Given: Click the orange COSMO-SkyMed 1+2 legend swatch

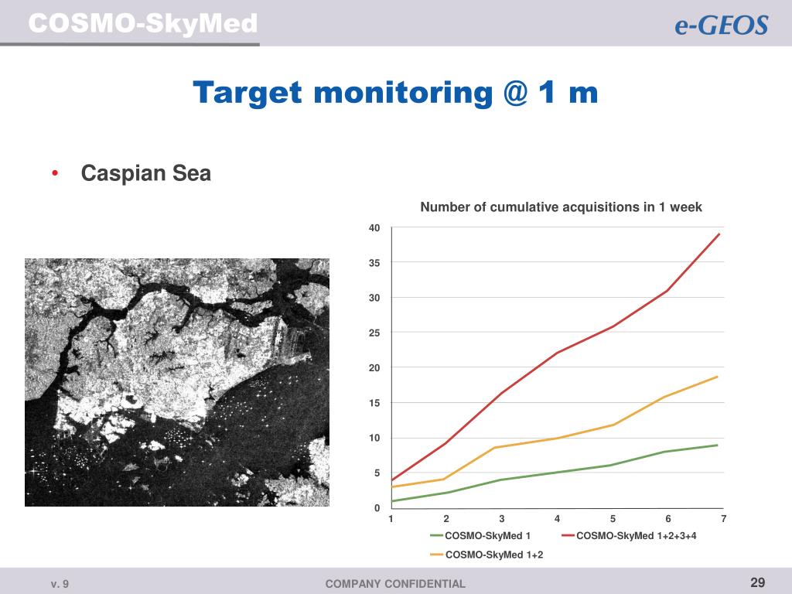Looking at the screenshot, I should pos(436,555).
